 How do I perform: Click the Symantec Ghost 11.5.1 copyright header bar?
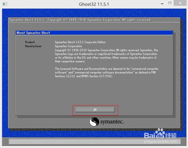[94, 20]
